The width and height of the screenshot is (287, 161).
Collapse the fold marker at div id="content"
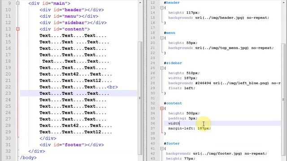coord(18,29)
